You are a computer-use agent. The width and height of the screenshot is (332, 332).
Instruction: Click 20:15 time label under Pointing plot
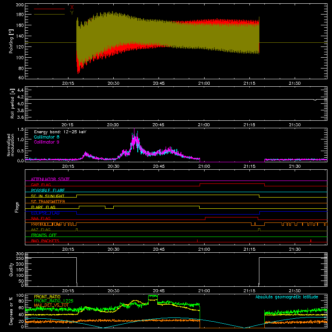coord(68,83)
